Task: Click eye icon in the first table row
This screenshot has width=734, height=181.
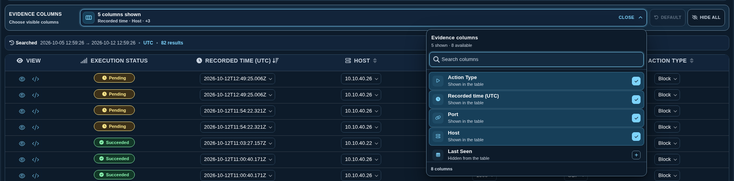Action: click(x=22, y=79)
